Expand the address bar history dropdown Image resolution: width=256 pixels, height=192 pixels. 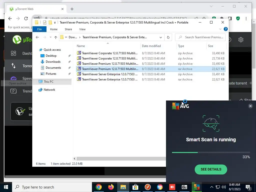pyautogui.click(x=161, y=37)
